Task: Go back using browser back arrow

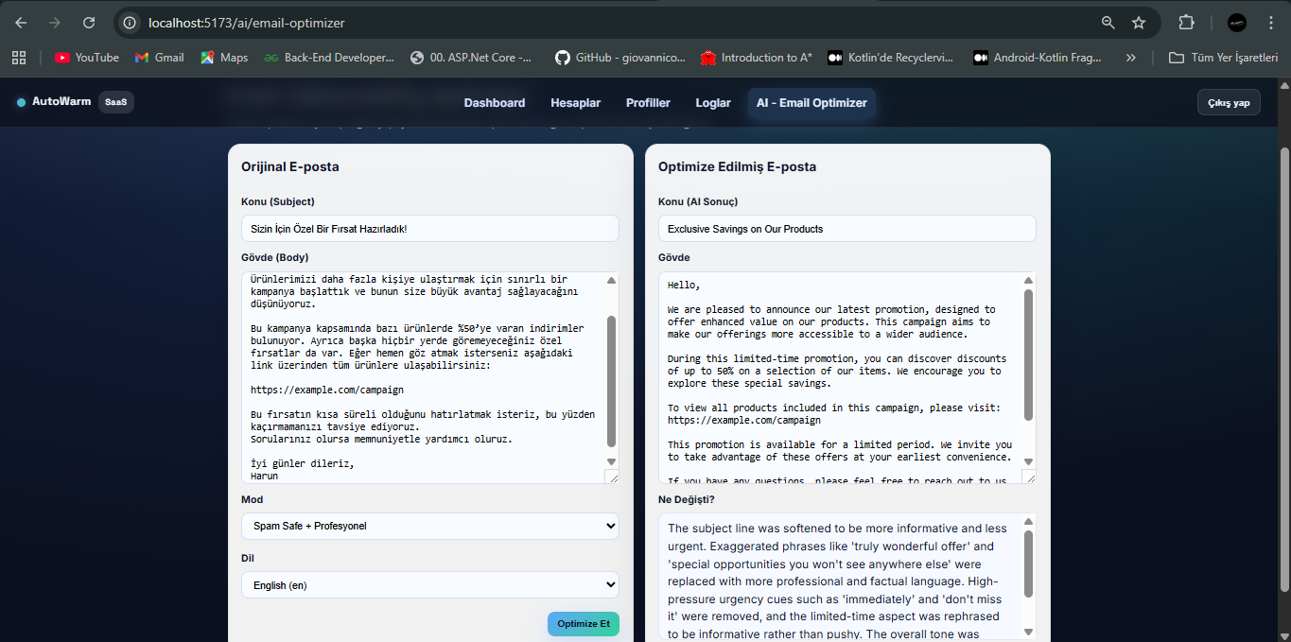Action: [x=21, y=23]
